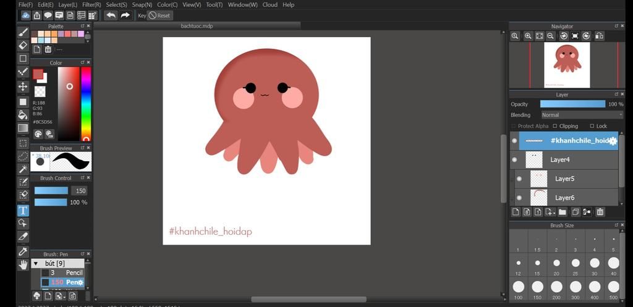The image size is (633, 307).
Task: Click the Navigator flip horizontal icon
Action: click(600, 36)
